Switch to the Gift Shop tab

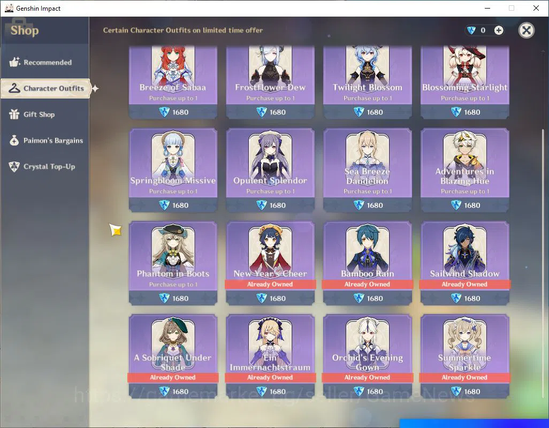45,114
